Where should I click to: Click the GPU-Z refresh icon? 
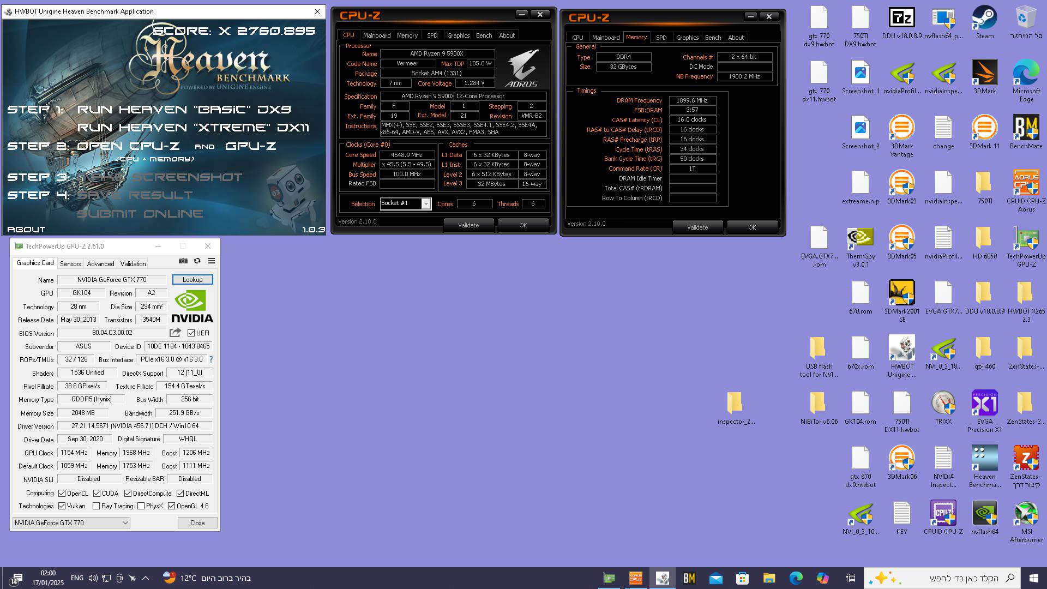pos(197,261)
